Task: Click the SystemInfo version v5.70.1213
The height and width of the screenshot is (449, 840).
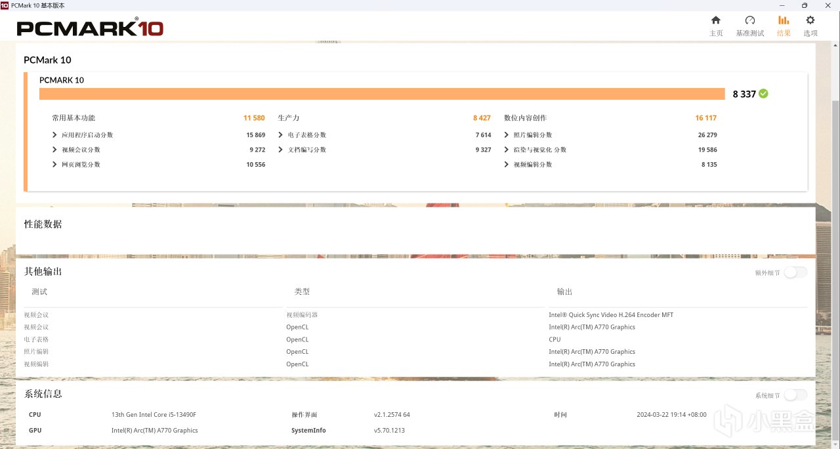Action: 389,431
